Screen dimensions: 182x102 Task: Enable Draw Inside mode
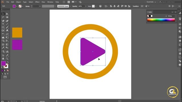point(8,74)
